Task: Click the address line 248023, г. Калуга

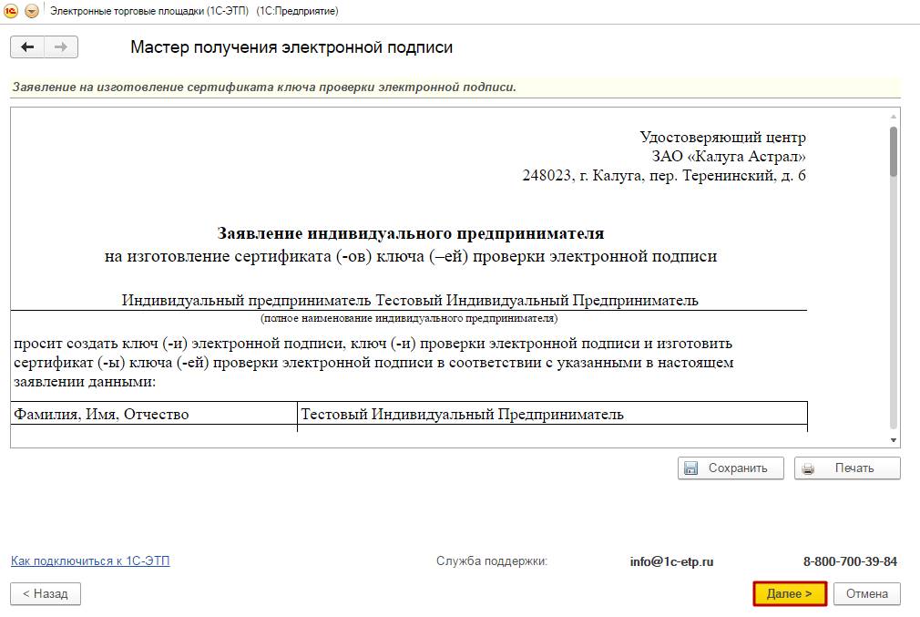Action: pyautogui.click(x=664, y=176)
